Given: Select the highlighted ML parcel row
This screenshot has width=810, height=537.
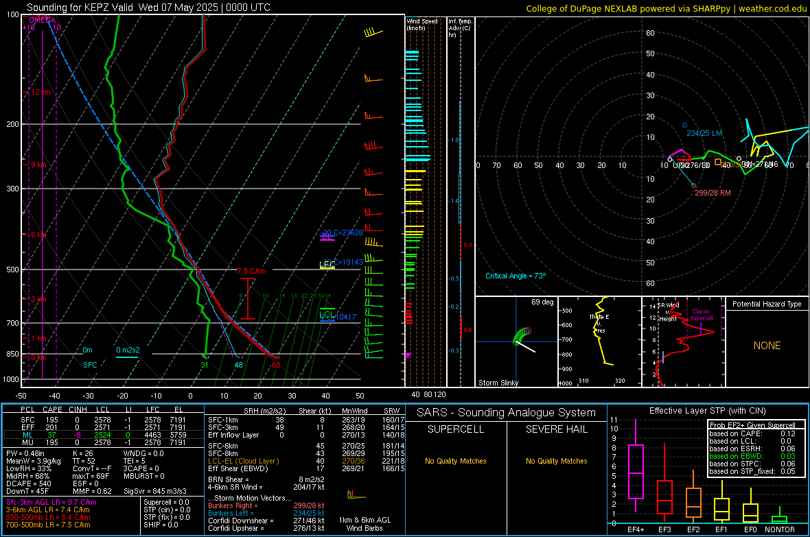Looking at the screenshot, I should point(104,435).
